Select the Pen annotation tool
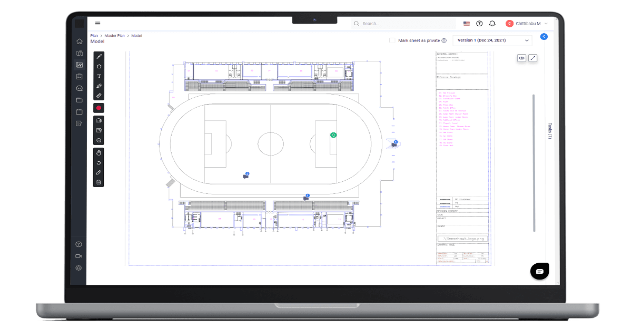Viewport: 632px width, 331px height. click(x=99, y=56)
